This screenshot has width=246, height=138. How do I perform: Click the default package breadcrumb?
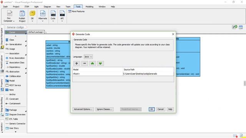(36, 32)
